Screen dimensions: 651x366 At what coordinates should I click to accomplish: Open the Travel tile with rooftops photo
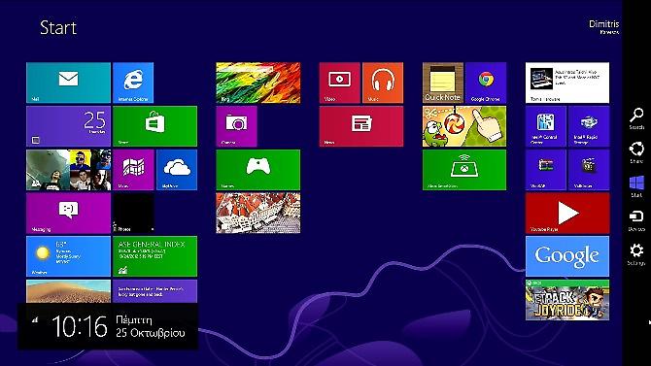point(258,214)
